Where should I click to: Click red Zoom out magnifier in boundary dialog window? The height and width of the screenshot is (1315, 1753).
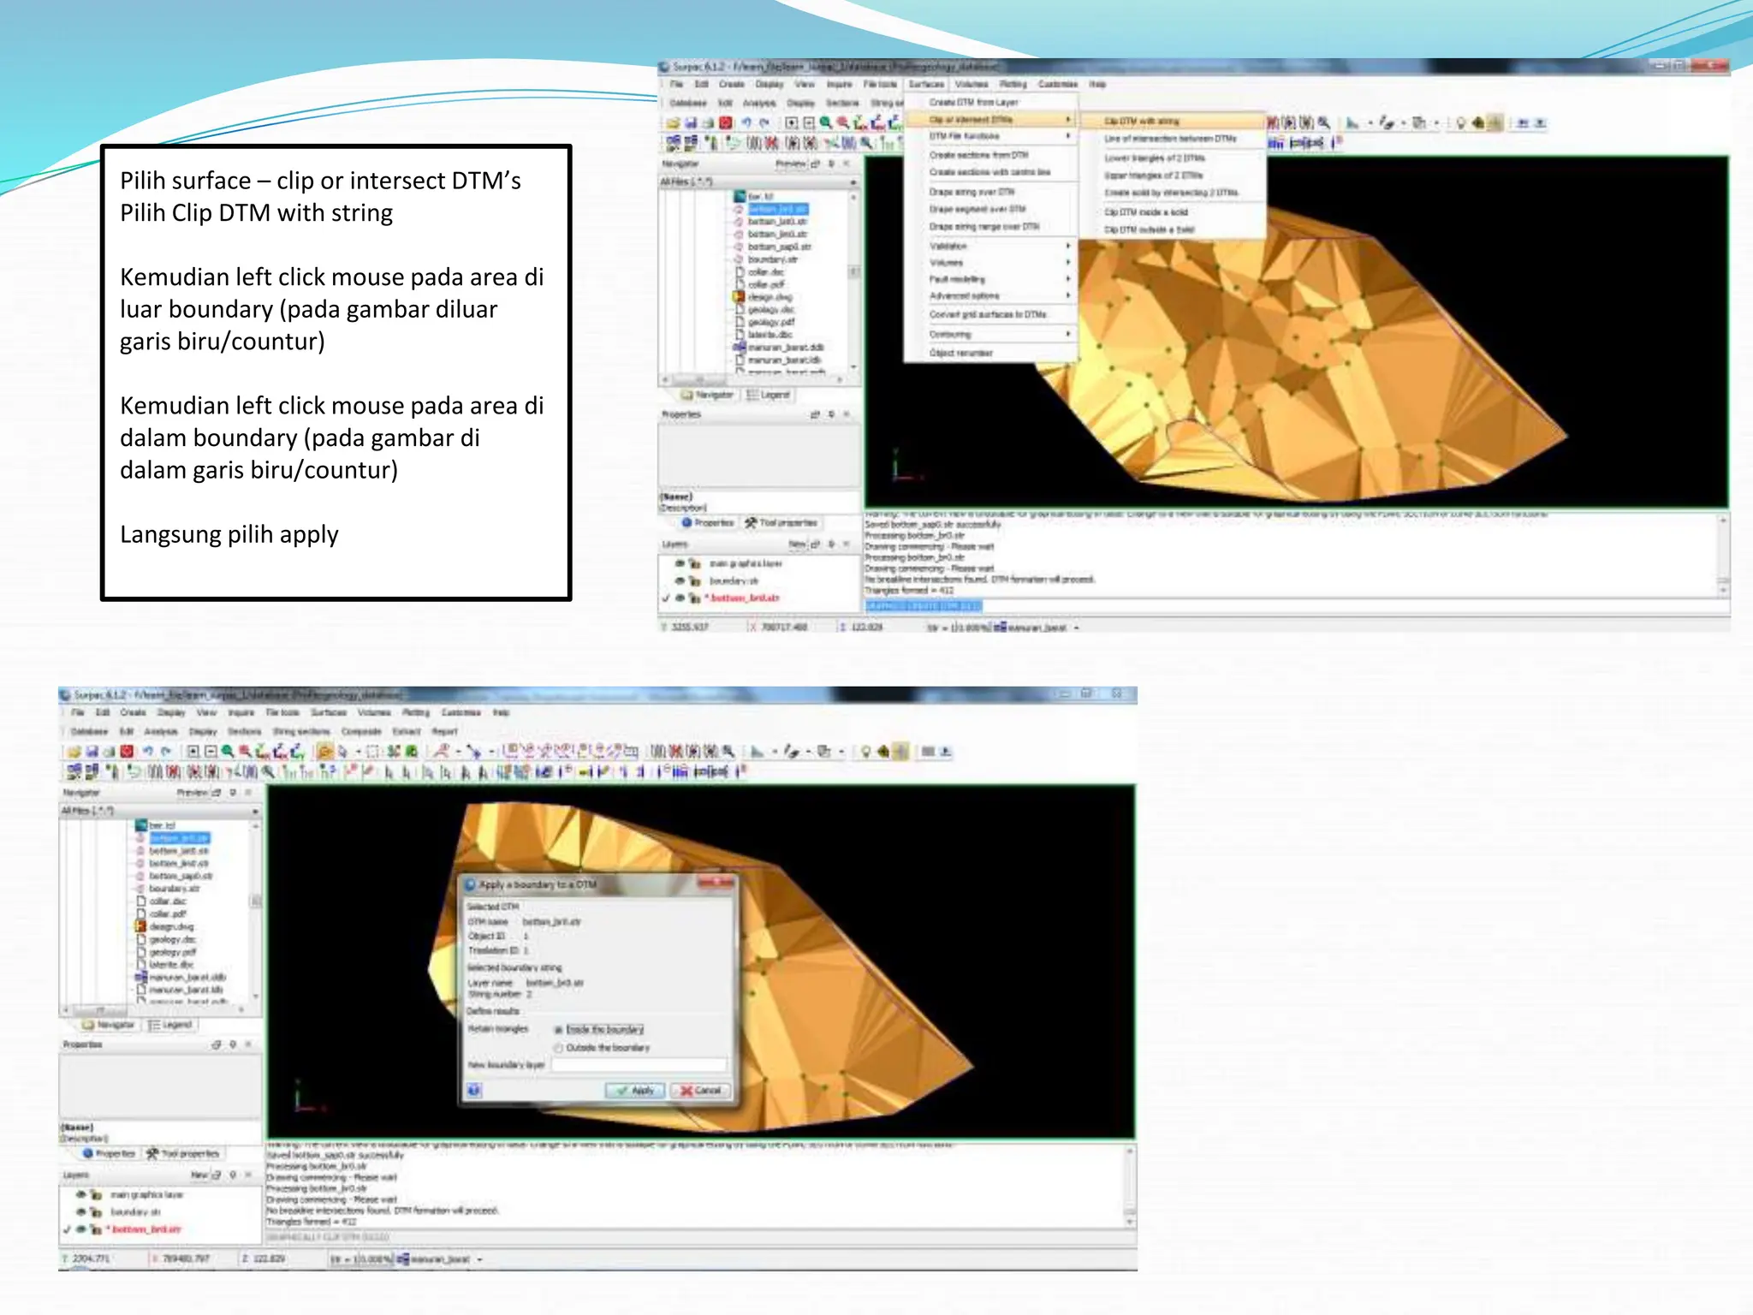pyautogui.click(x=245, y=752)
